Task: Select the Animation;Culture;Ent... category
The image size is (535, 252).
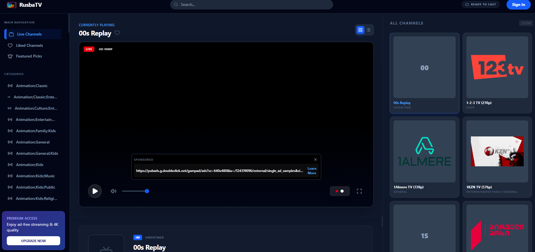Action: pyautogui.click(x=33, y=108)
